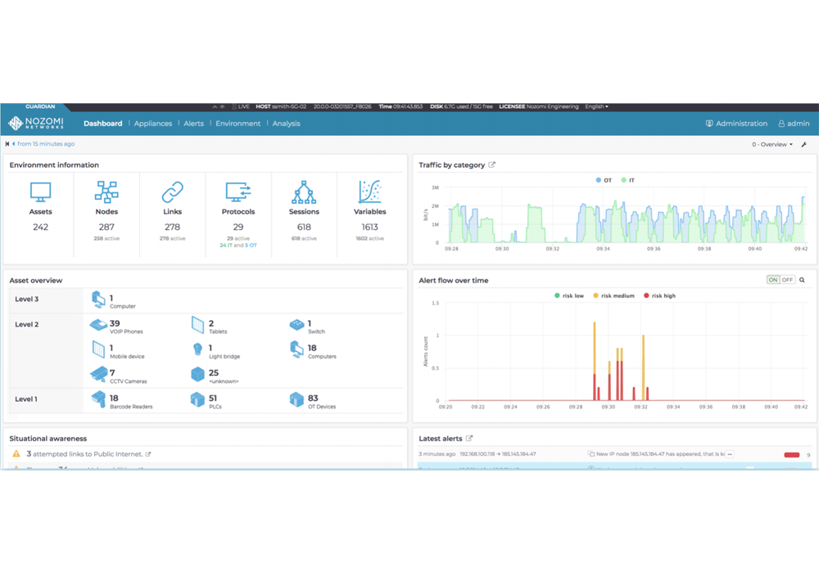Open the Appliances menu

pos(153,124)
